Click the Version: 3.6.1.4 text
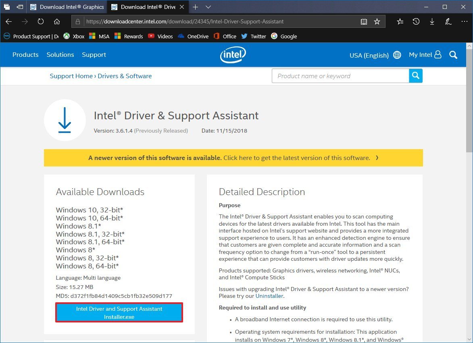473x343 pixels. 113,131
